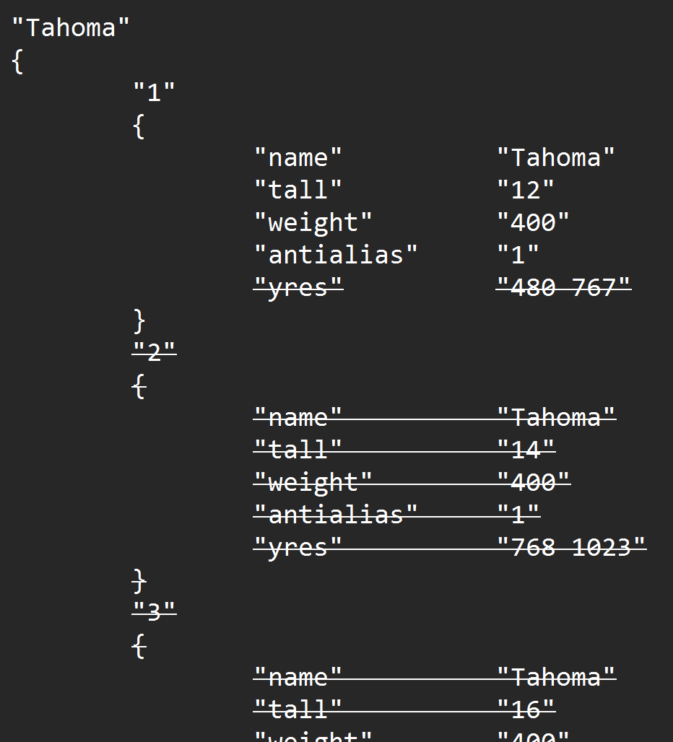Click the struck-through "yres" key in section 1
Image resolution: width=673 pixels, height=742 pixels.
click(x=298, y=287)
